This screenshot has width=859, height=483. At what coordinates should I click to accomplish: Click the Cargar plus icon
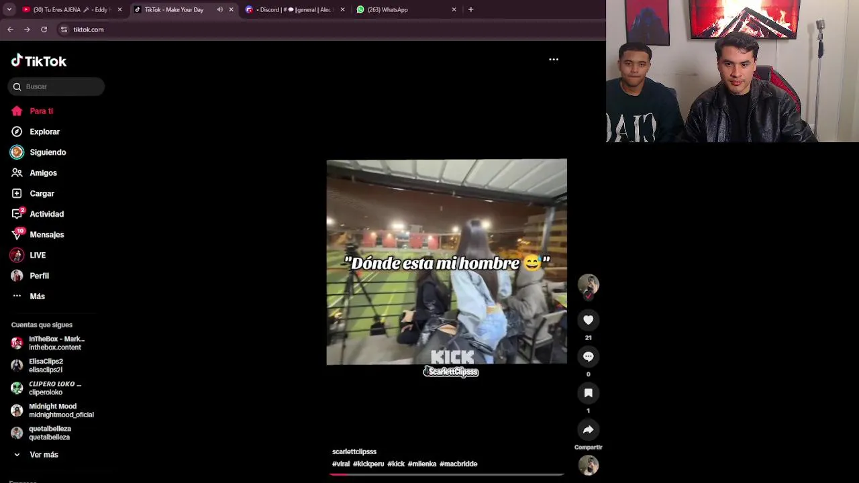pos(17,194)
